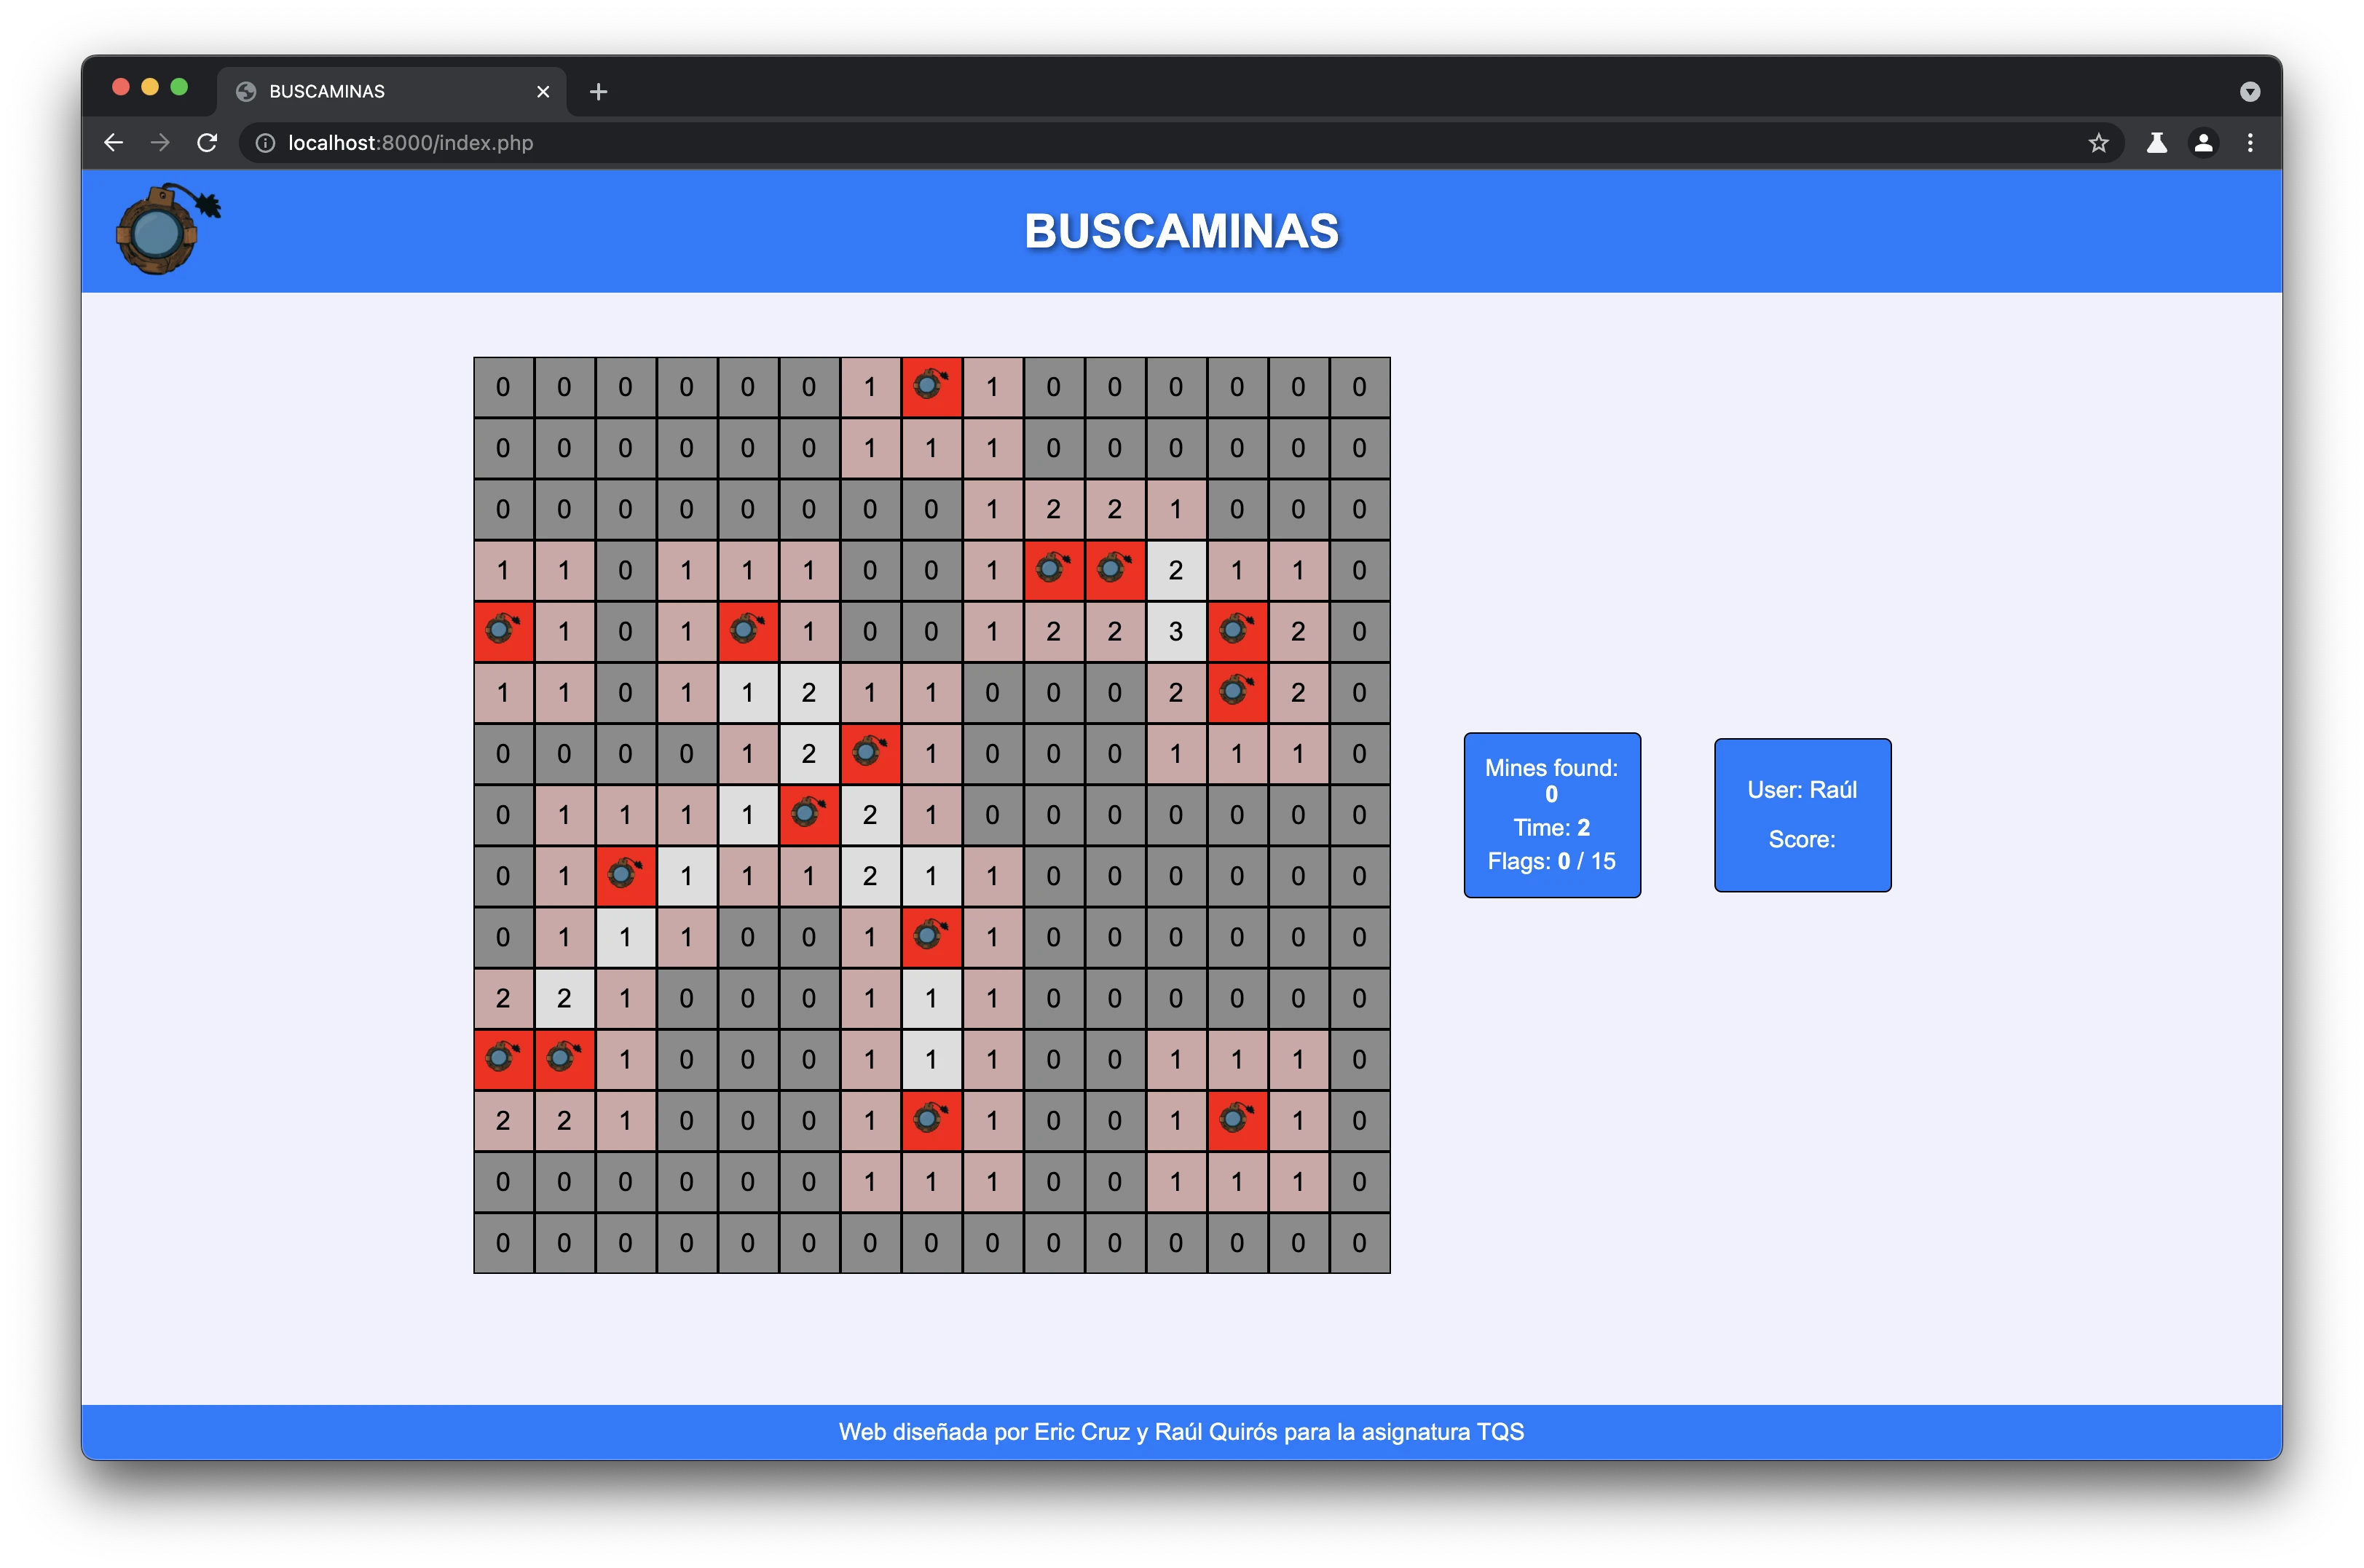
Task: Open a new tab with the plus button
Action: [x=598, y=92]
